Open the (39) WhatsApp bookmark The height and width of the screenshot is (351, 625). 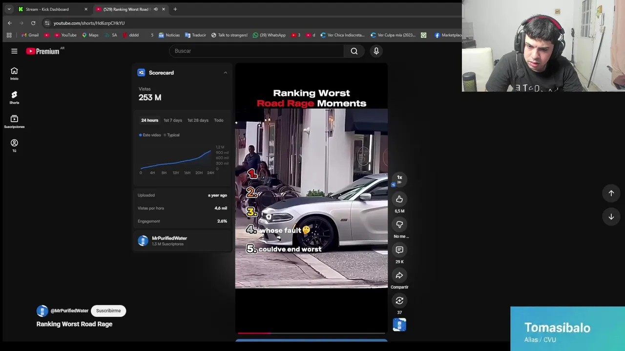click(269, 35)
